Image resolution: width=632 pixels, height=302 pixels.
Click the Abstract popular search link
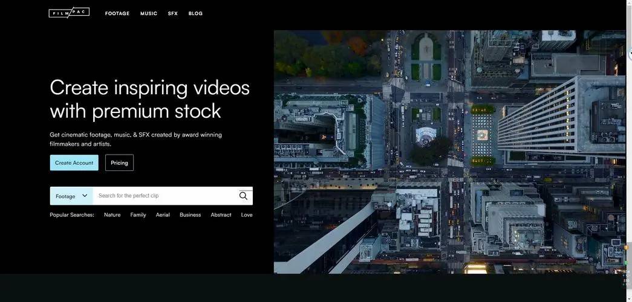point(221,215)
